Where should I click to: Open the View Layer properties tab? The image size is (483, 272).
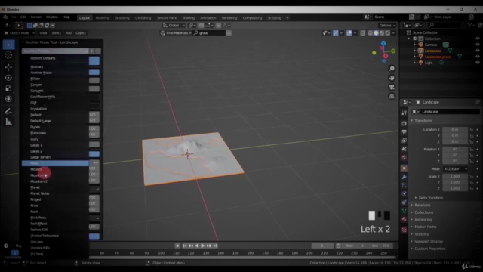(x=405, y=141)
